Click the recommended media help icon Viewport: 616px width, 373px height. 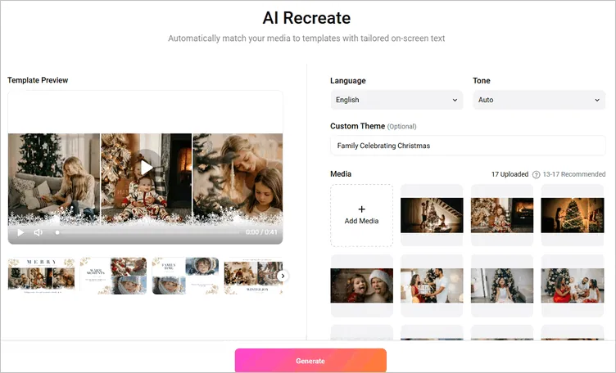tap(536, 174)
